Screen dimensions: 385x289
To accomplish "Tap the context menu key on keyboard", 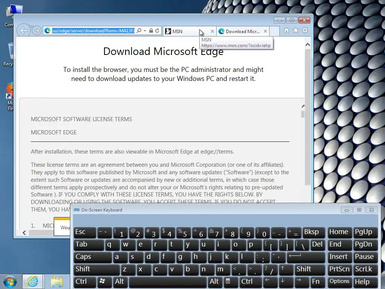I will point(231,282).
